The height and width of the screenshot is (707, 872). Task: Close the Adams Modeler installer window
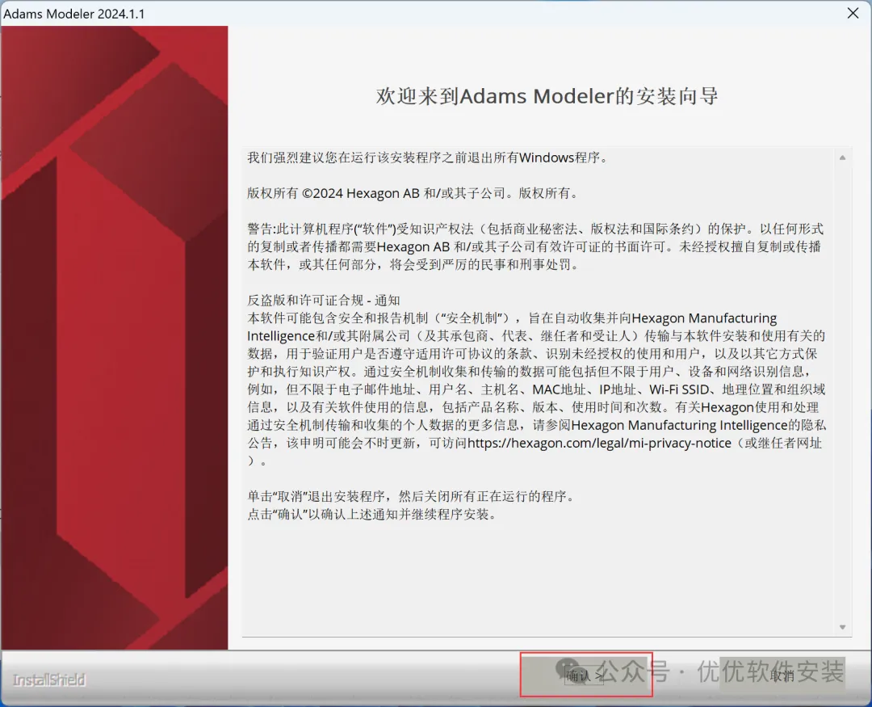click(853, 13)
